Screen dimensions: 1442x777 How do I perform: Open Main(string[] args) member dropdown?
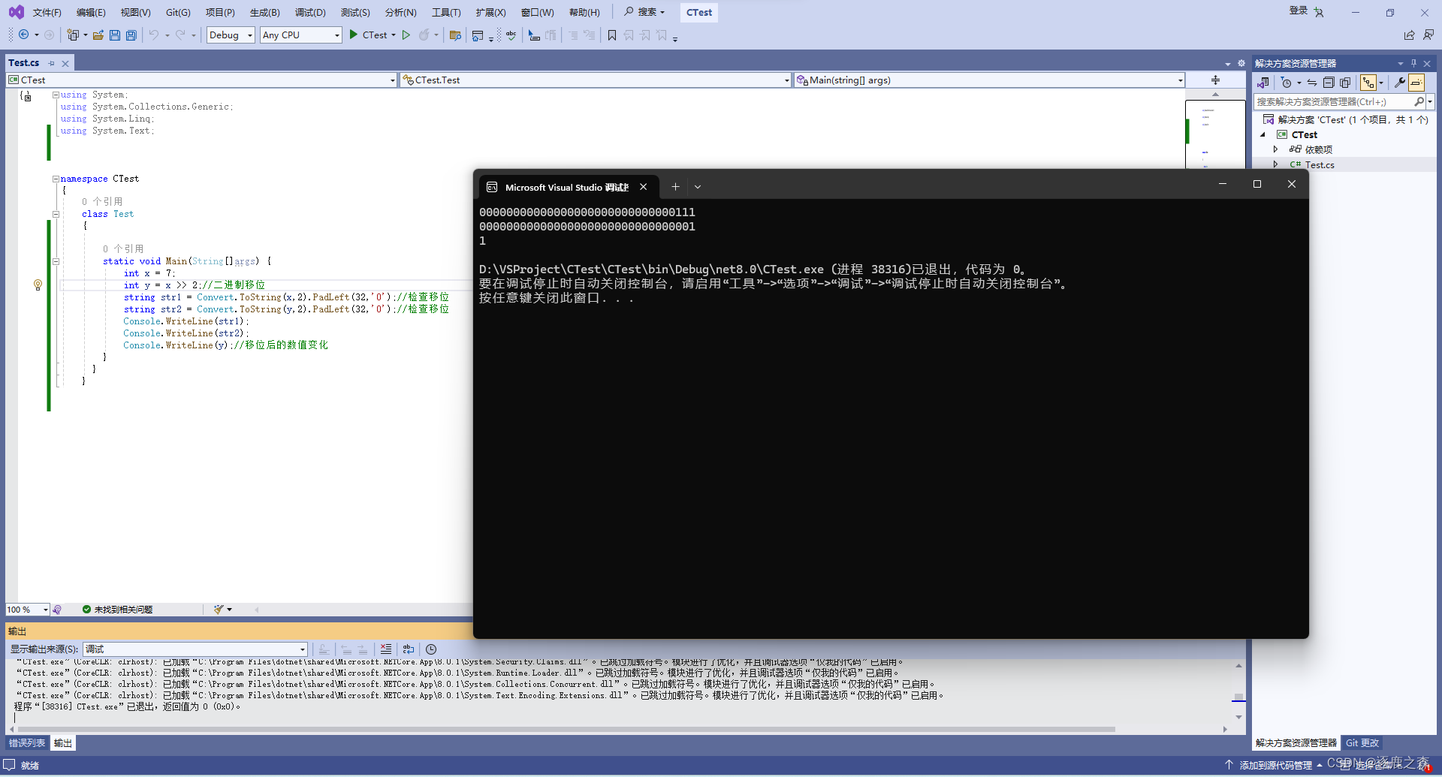[x=989, y=80]
